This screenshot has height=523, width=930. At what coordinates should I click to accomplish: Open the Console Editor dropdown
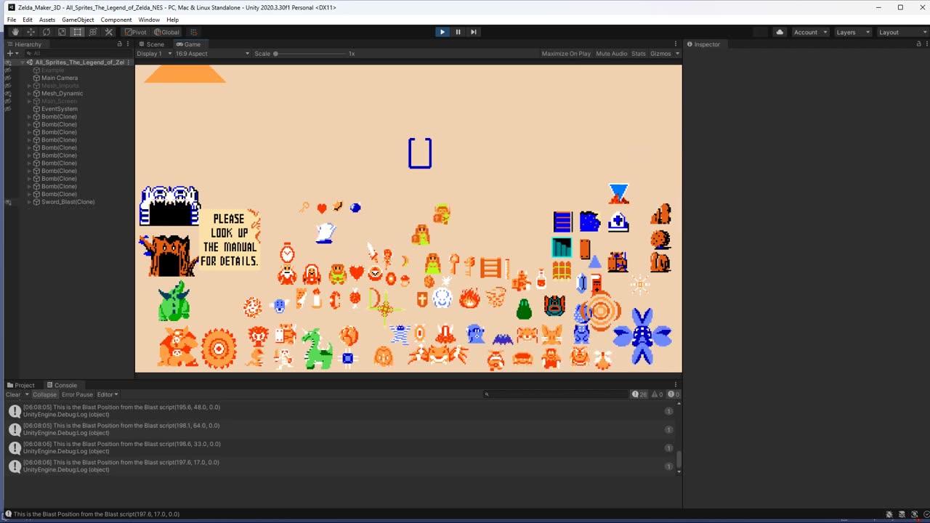tap(108, 394)
